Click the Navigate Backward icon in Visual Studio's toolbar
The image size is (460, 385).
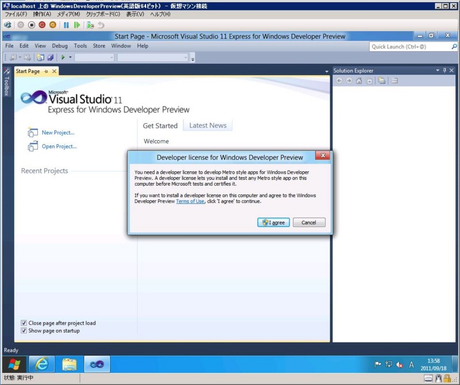(x=13, y=57)
